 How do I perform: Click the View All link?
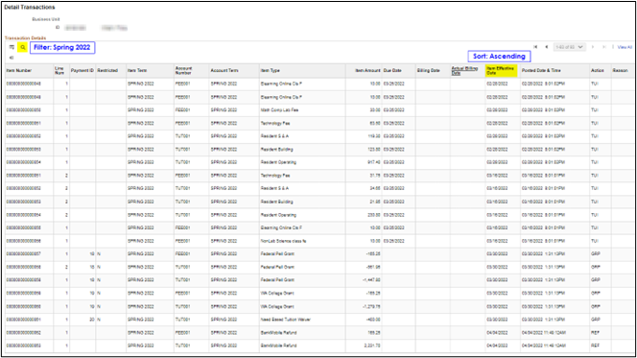click(625, 47)
